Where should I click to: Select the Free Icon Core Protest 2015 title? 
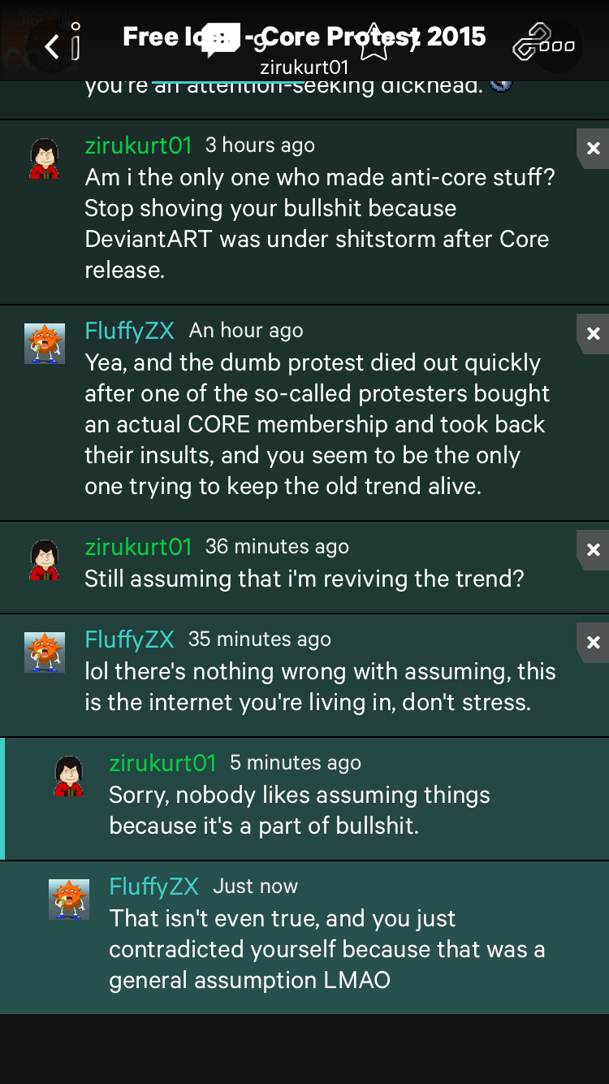point(304,37)
